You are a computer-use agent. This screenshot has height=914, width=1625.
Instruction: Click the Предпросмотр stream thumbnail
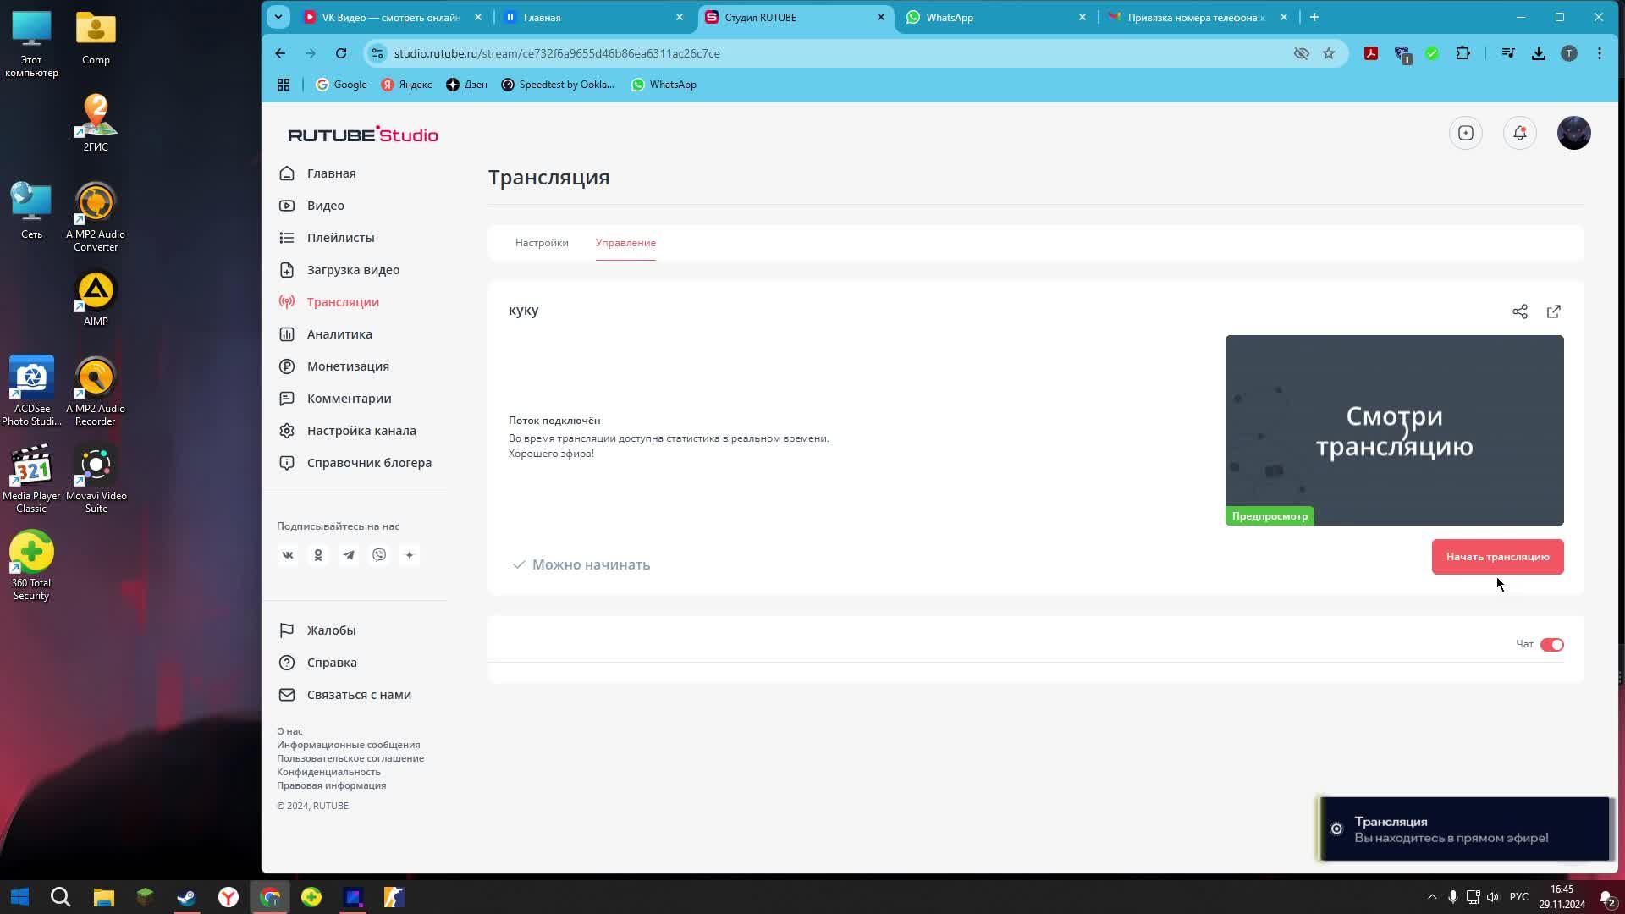coord(1394,430)
